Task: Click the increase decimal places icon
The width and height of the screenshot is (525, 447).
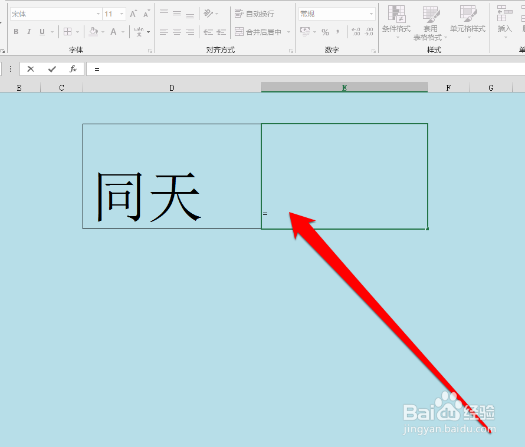Action: point(355,32)
